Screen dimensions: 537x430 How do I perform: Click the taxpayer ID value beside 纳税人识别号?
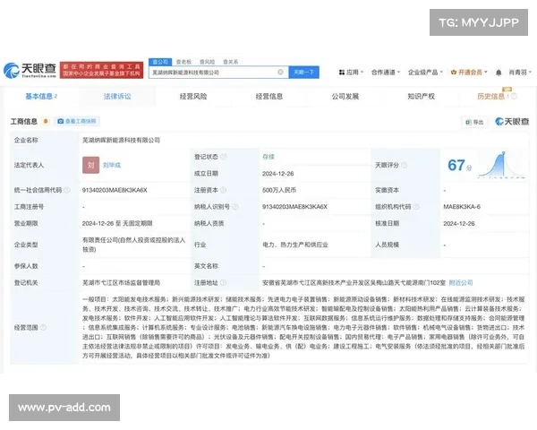pyautogui.click(x=294, y=207)
